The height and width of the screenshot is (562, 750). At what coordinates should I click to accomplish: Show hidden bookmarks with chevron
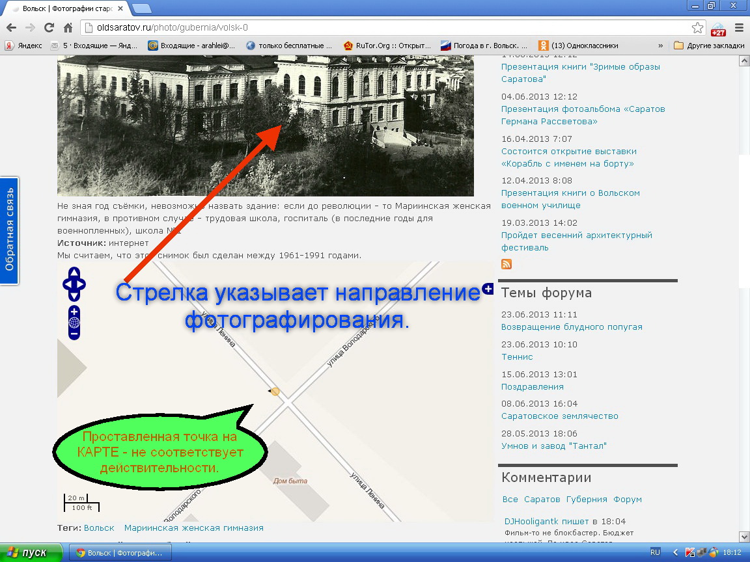(661, 46)
